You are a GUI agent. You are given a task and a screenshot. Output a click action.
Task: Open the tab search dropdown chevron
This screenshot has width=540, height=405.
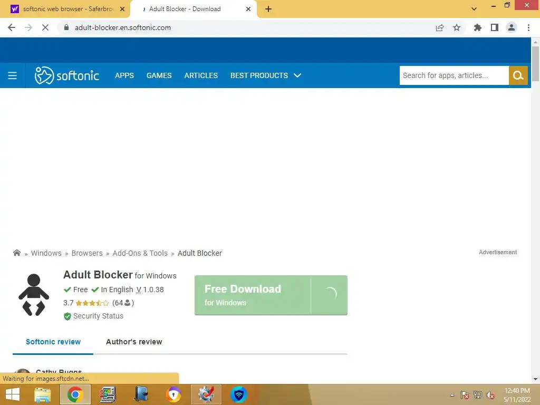(474, 9)
